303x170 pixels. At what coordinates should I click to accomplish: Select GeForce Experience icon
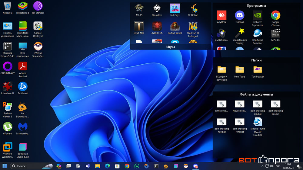pos(258,19)
